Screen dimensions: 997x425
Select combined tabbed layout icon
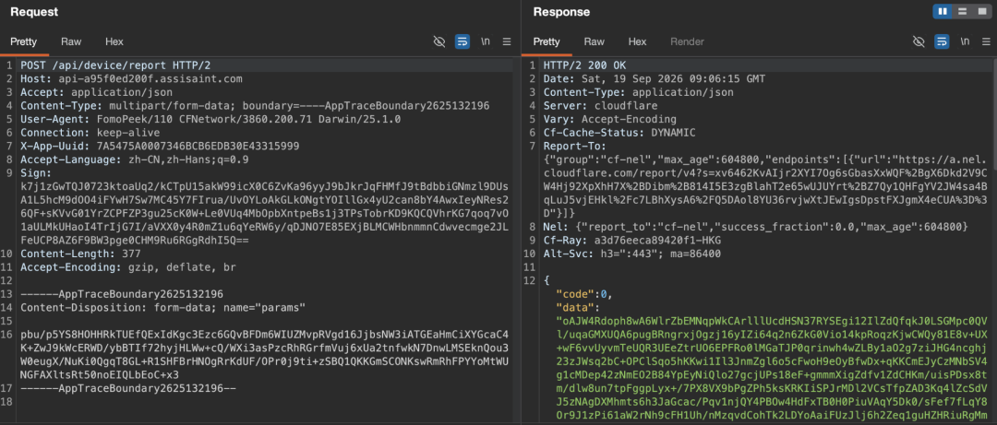981,11
